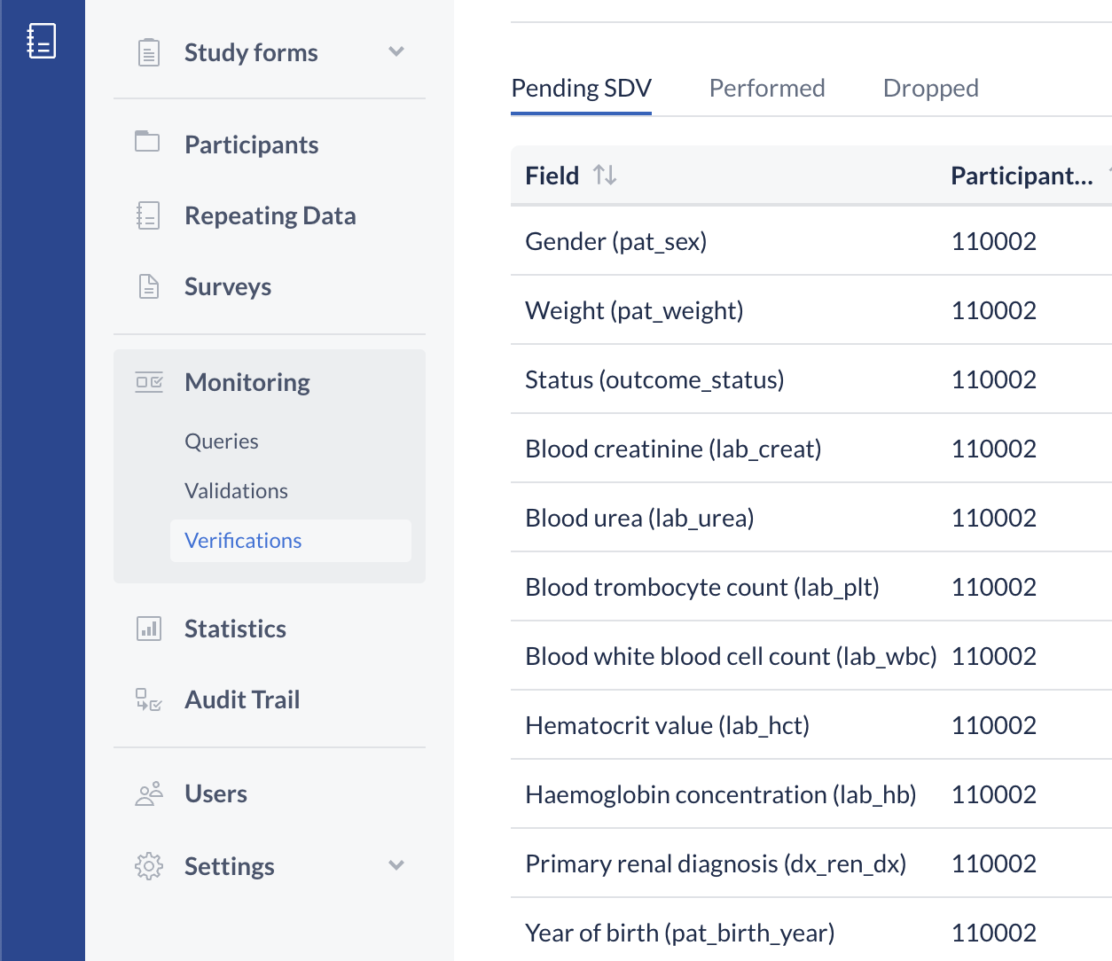Click the Statistics bar chart icon
Screen dimensions: 1112x961
(149, 629)
